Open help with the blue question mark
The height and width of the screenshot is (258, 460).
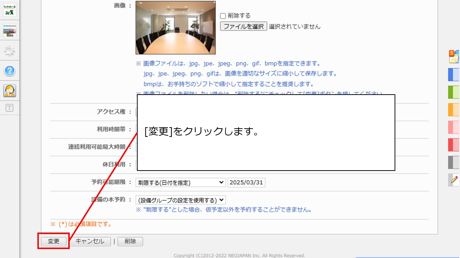[x=9, y=71]
